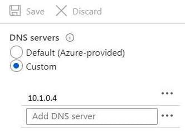The width and height of the screenshot is (185, 137).
Task: Open the ellipsis menu beside Add DNS server
Action: pyautogui.click(x=167, y=115)
